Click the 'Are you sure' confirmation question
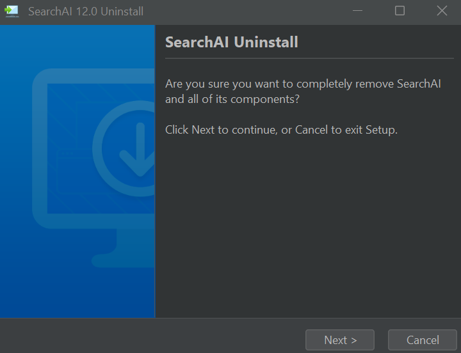 pos(301,84)
